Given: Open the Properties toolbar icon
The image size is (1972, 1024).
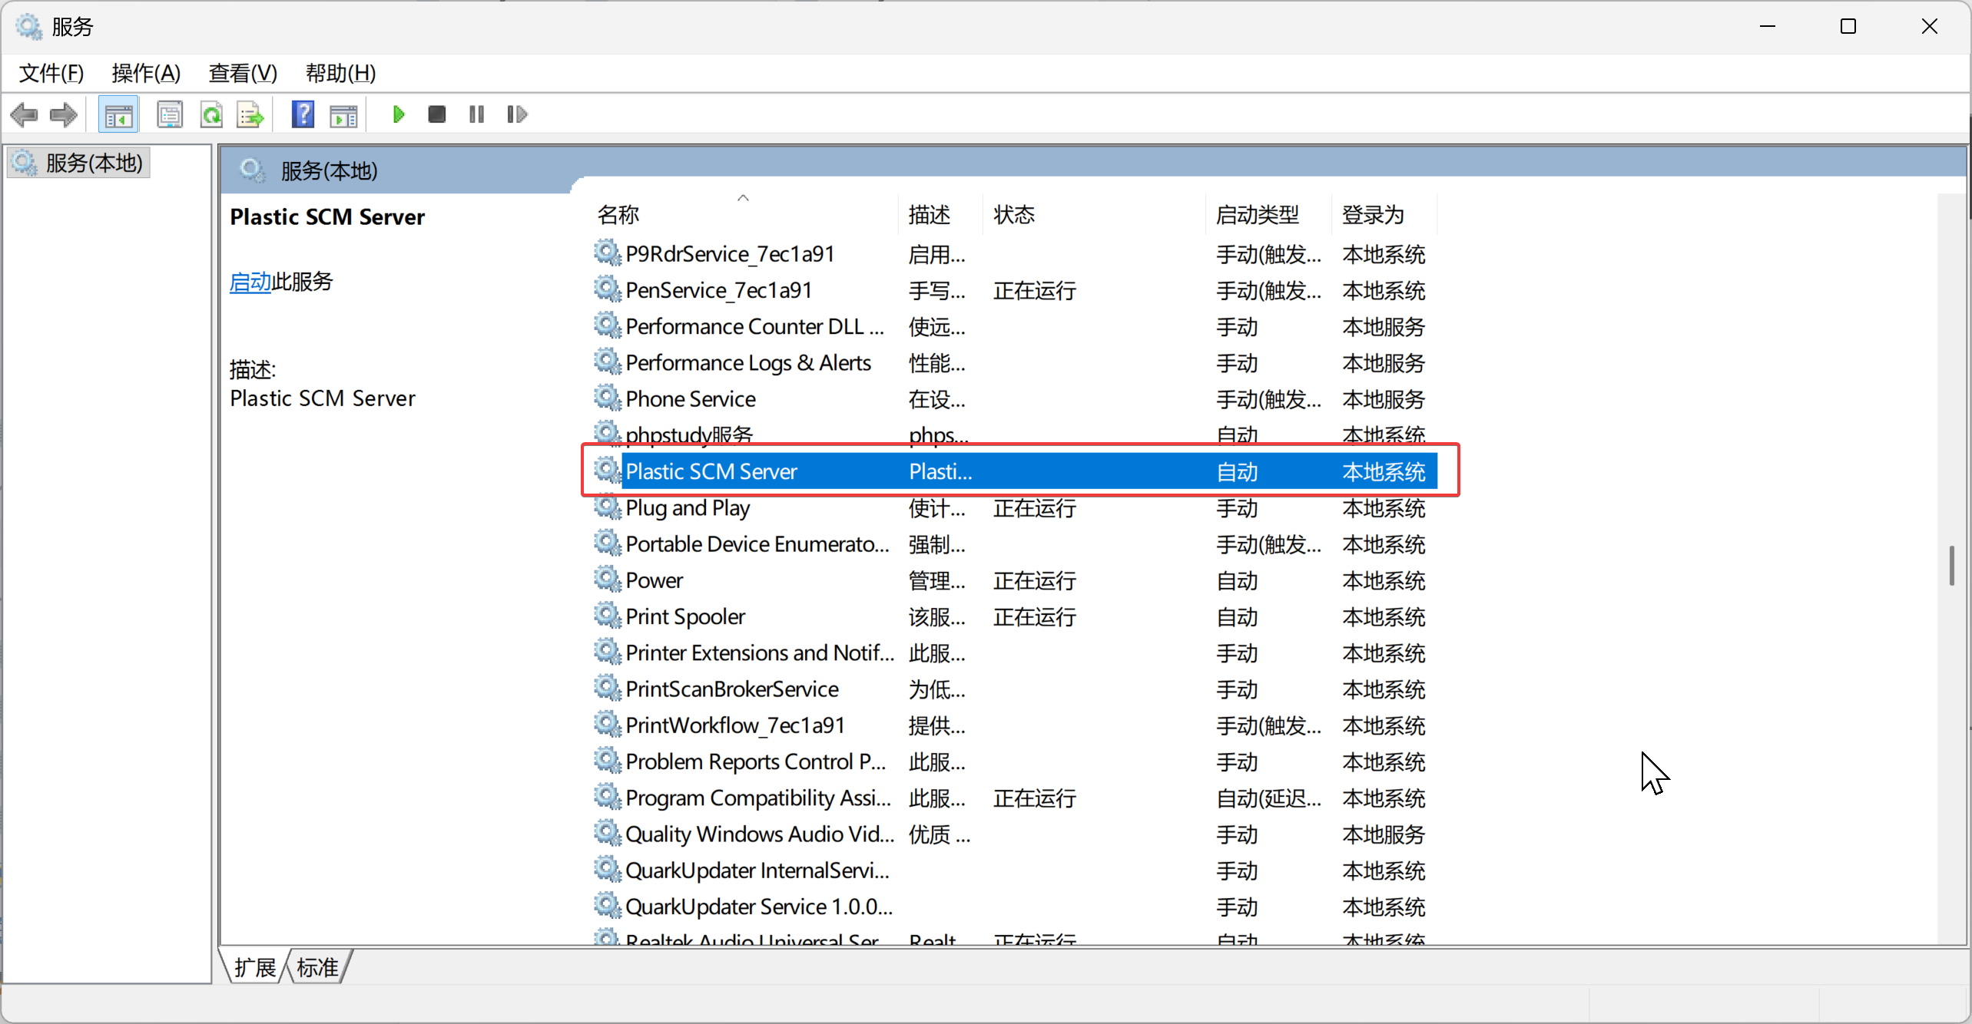Looking at the screenshot, I should (169, 115).
